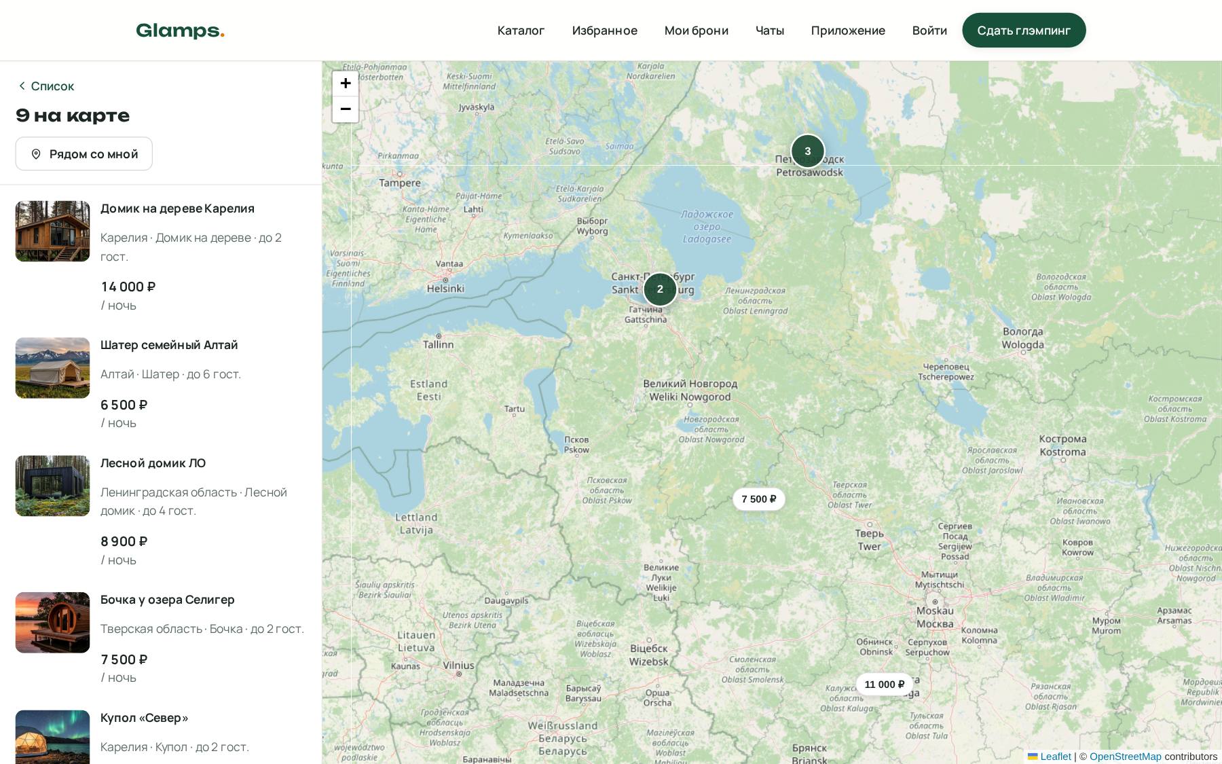Go to Мои брони
The image size is (1222, 764).
coord(696,31)
